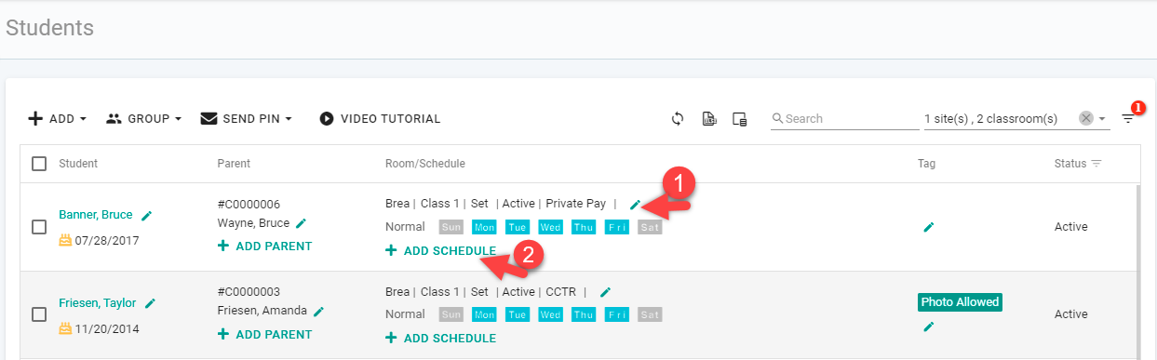
Task: Select the Banner, Bruce row checkbox
Action: pyautogui.click(x=39, y=227)
